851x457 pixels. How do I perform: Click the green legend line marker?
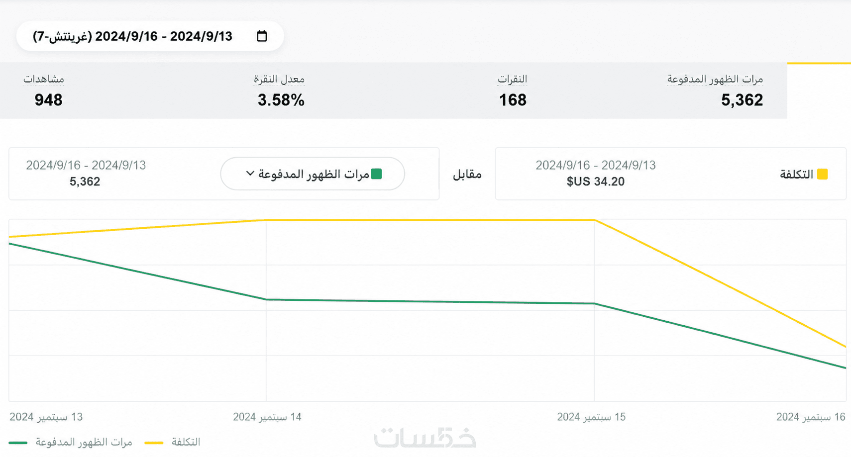coord(18,443)
